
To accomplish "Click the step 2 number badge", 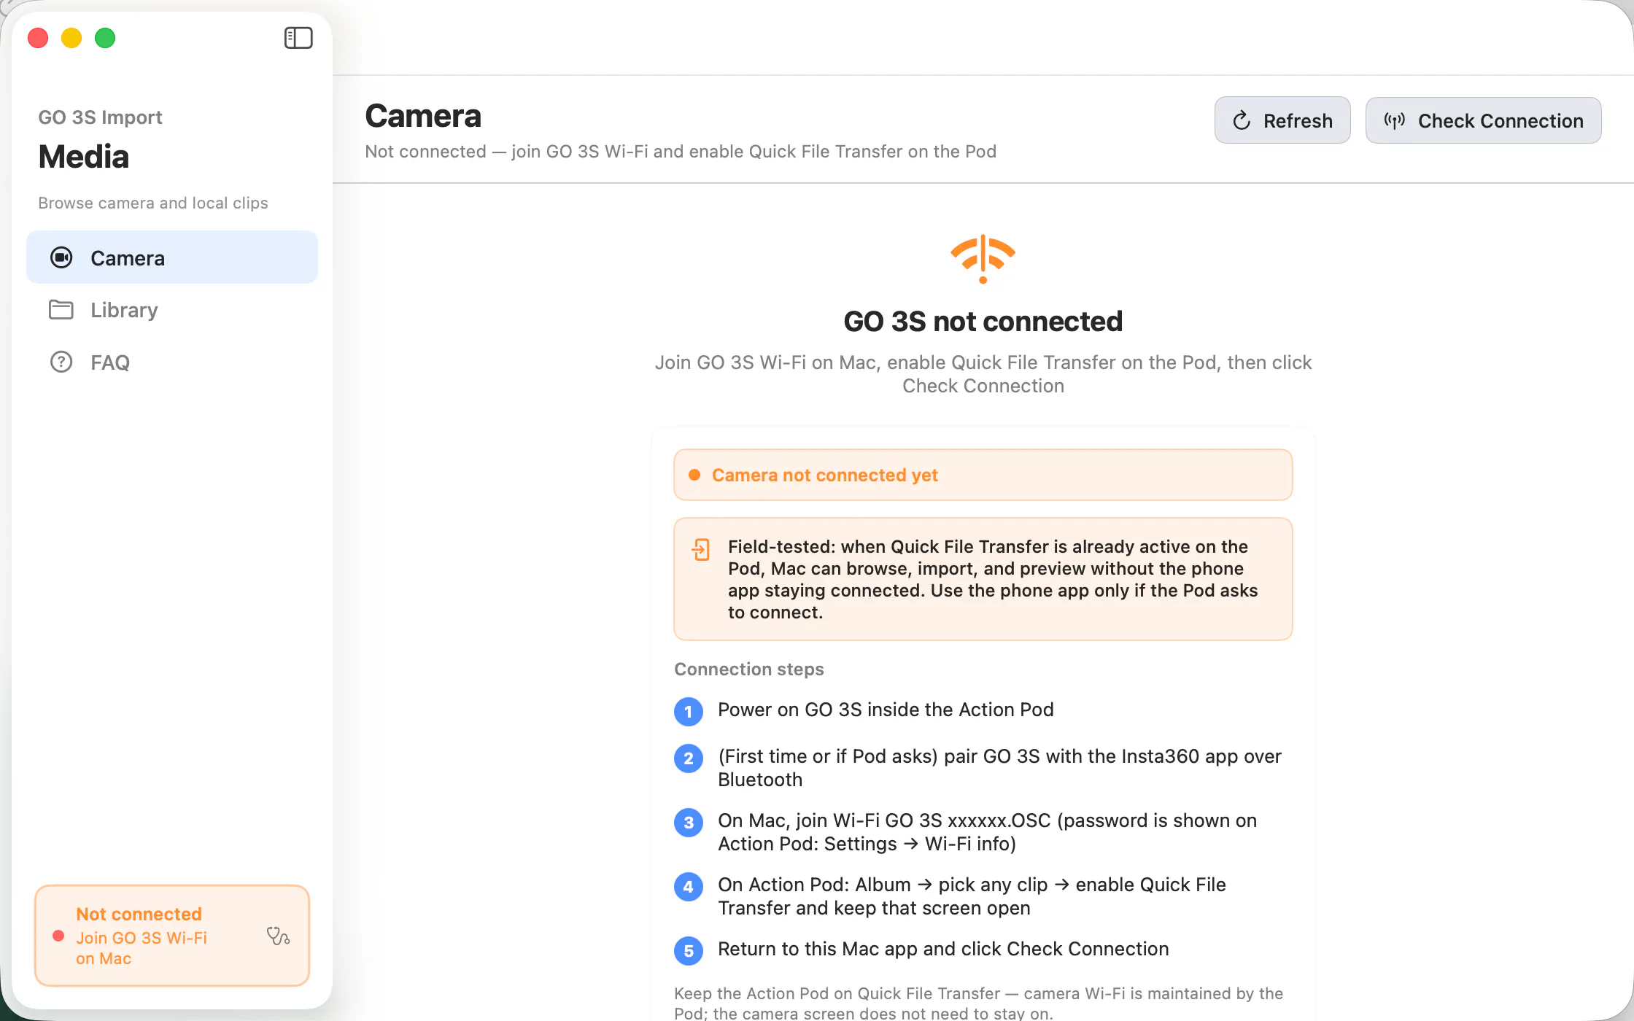I will [x=688, y=758].
